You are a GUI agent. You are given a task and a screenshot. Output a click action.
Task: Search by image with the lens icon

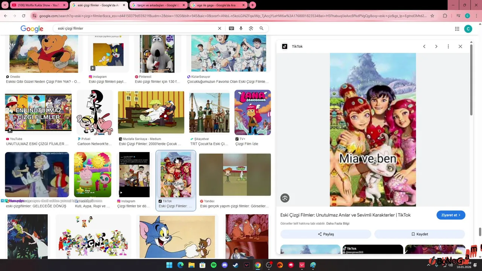coord(251,28)
